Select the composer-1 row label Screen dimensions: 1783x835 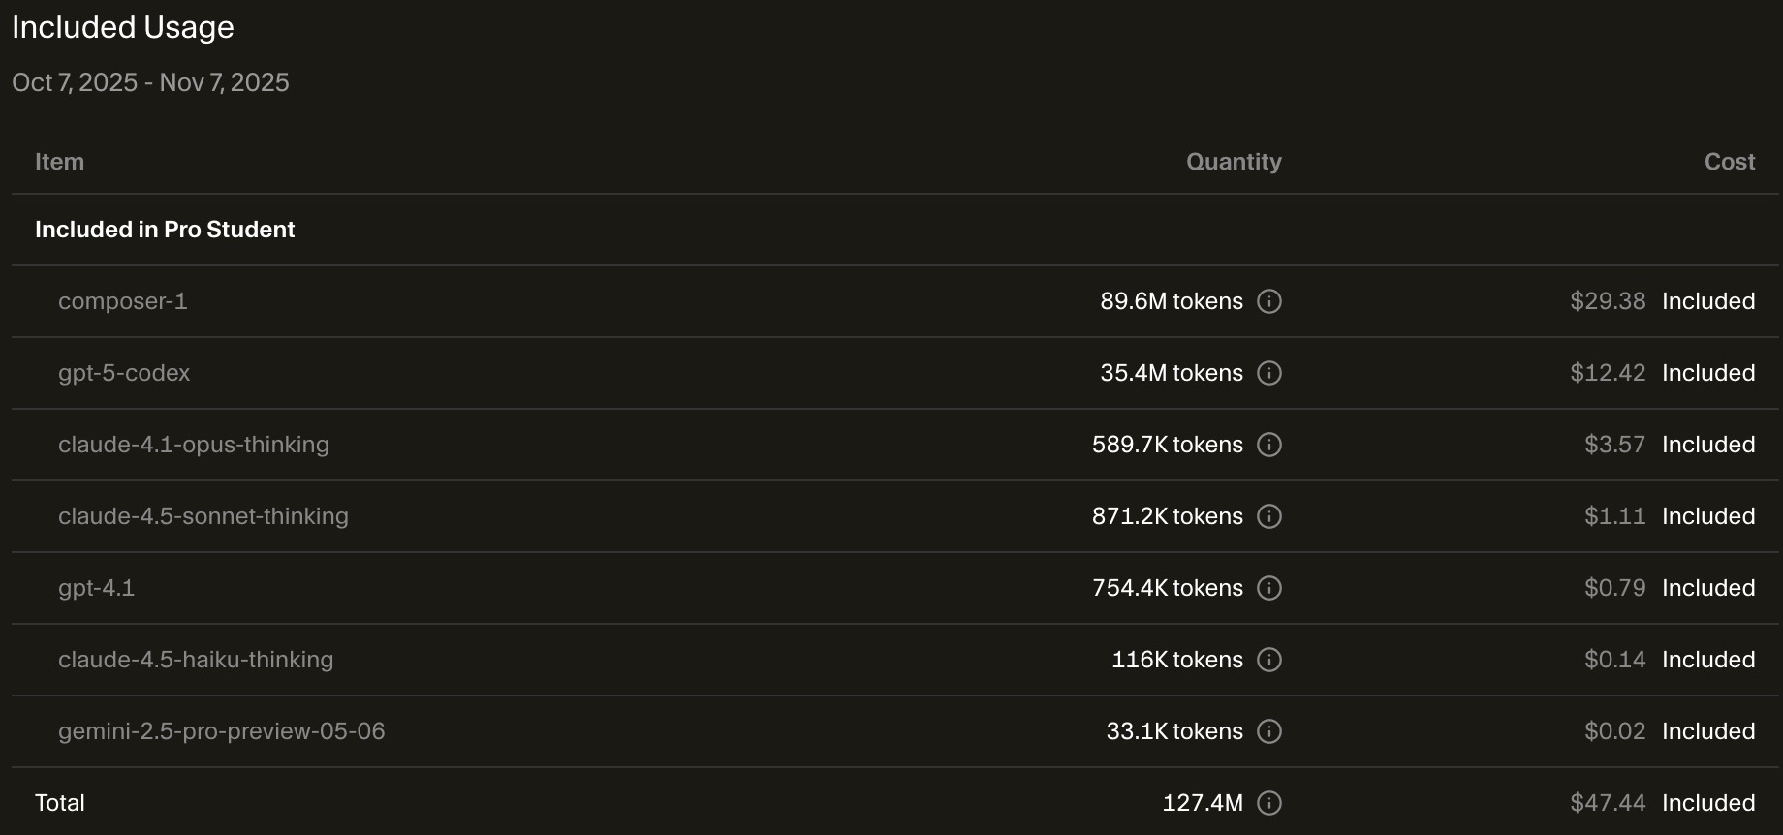point(122,301)
